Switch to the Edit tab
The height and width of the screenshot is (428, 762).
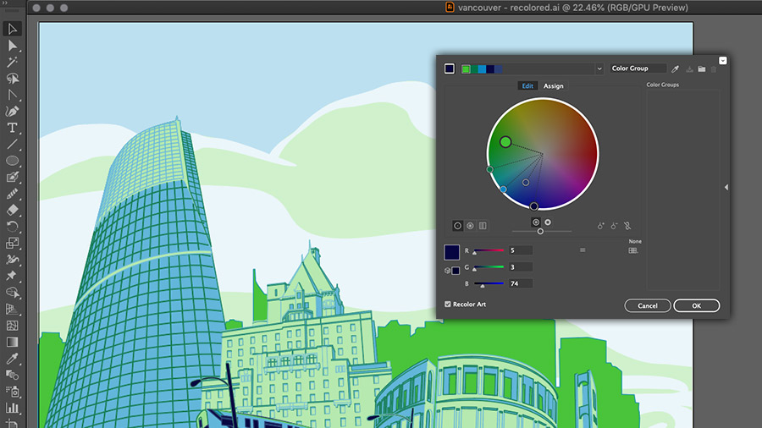[x=527, y=85]
